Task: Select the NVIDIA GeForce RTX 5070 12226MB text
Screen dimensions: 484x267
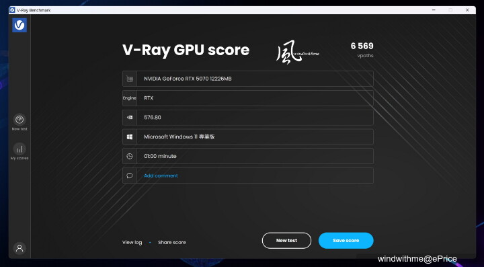Action: coord(188,79)
